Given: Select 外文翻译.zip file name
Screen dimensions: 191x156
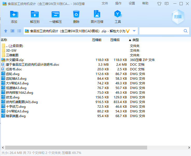Looking at the screenshot, I should 15,60.
